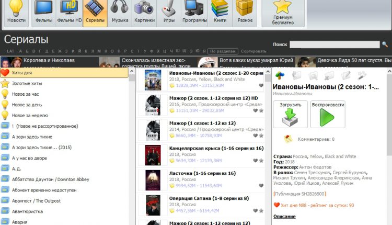Click in the Поиск search field

pyautogui.click(x=335, y=44)
